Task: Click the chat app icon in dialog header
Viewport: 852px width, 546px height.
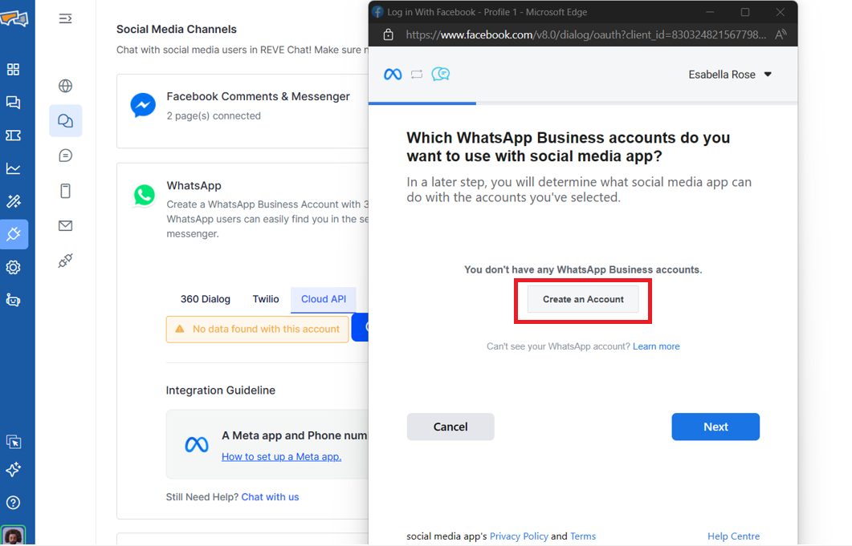Action: pos(441,74)
